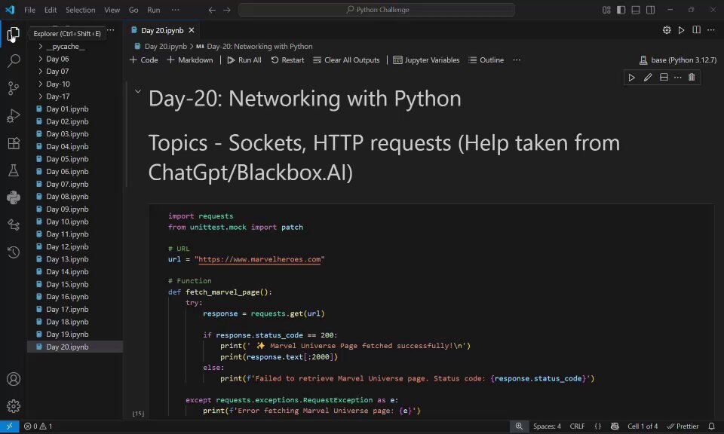Select the Day 20.ipynb editor tab
The height and width of the screenshot is (434, 724).
click(162, 30)
